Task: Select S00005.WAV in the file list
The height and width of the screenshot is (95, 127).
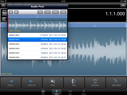Action: [x=38, y=53]
